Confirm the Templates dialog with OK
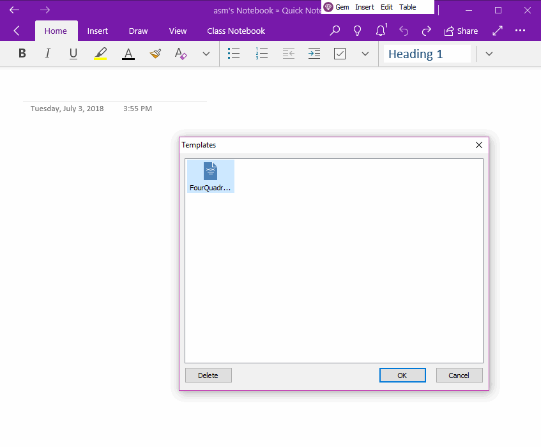Screen dimensions: 541x447 click(x=402, y=375)
